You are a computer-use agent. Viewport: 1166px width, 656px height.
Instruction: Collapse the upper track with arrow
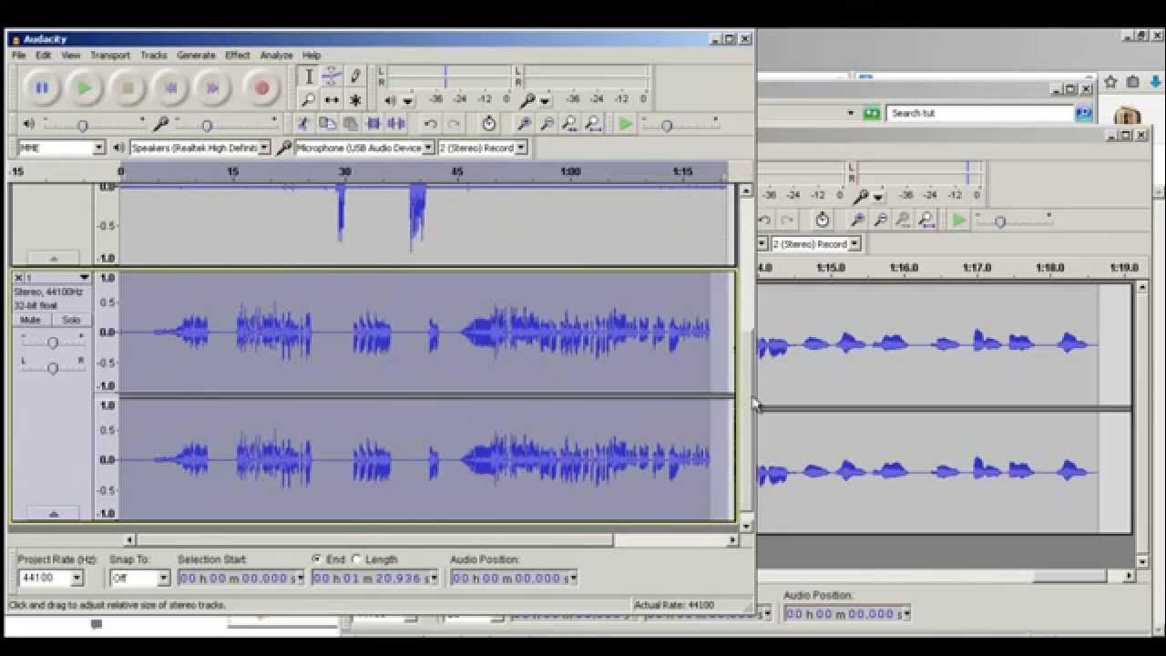[53, 258]
